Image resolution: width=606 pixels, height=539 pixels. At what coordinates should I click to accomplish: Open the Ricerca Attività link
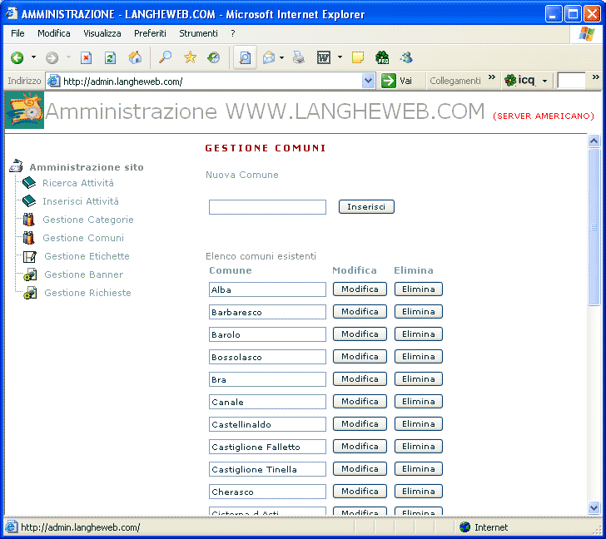(x=78, y=183)
